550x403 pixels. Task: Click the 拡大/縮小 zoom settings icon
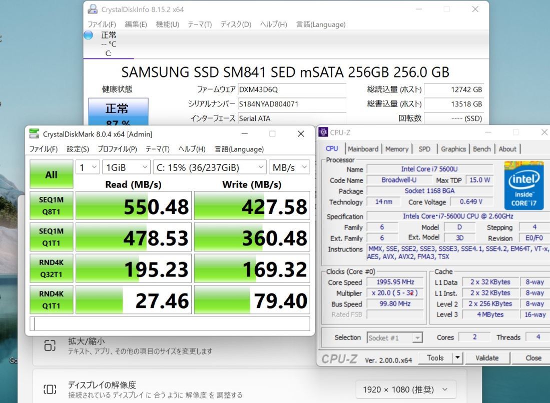tap(51, 345)
